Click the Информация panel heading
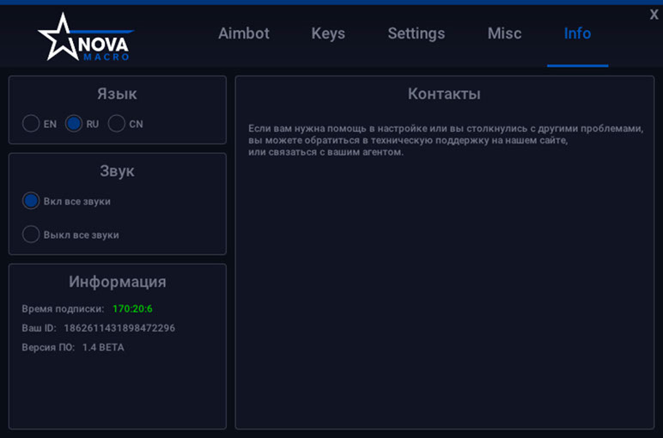 (x=117, y=282)
